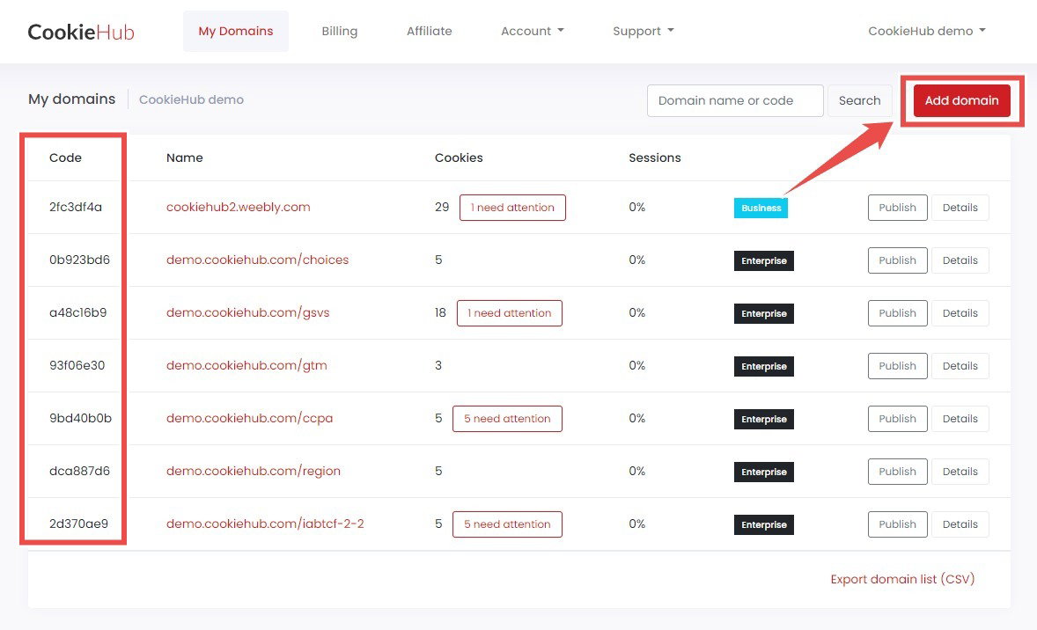Click '5 need attention' for the iabtcf-2-2 domain
Viewport: 1037px width, 630px height.
[507, 524]
